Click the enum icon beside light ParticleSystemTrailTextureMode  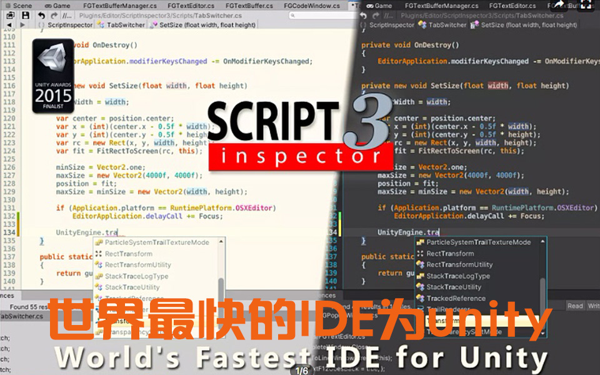(99, 242)
